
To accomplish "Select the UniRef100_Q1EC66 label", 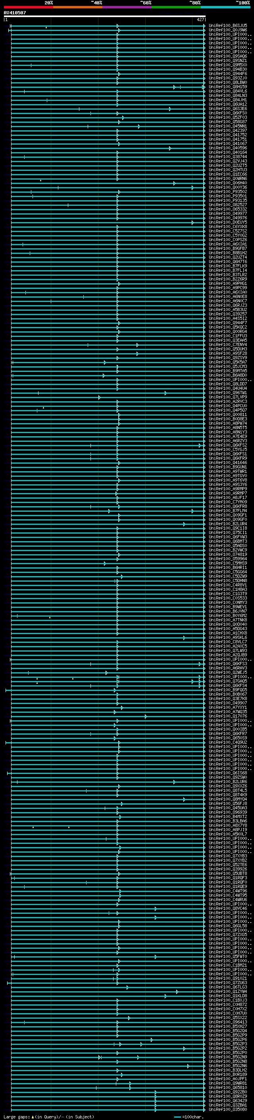I will pyautogui.click(x=228, y=174).
